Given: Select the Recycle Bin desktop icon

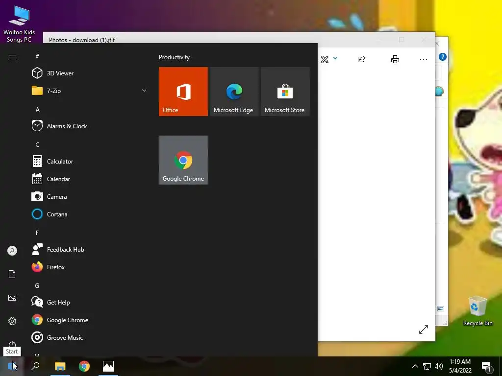Looking at the screenshot, I should 477,311.
